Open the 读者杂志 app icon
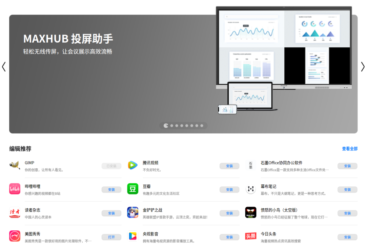 click(x=15, y=212)
